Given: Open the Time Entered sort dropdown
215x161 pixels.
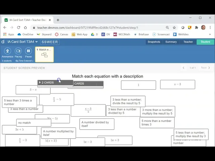Looking at the screenshot, I should click(x=25, y=61).
